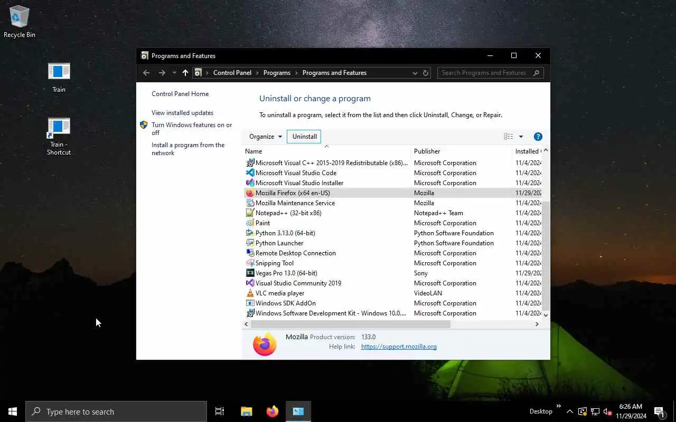
Task: Click the taskbar Type here to search box
Action: pos(116,411)
